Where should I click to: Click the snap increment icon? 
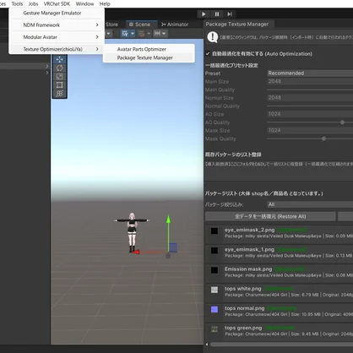(x=141, y=34)
